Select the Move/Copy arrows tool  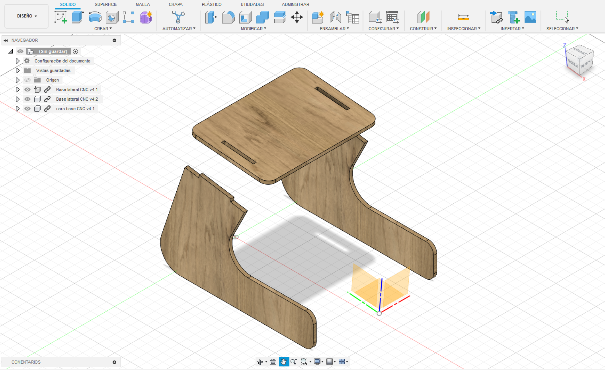pos(297,17)
